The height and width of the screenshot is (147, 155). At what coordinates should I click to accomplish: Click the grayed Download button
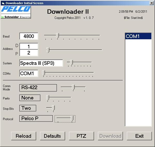point(110,136)
